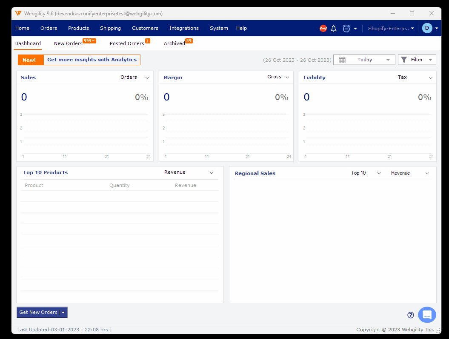Click the Regional Sales heading
This screenshot has width=449, height=339.
[x=255, y=173]
